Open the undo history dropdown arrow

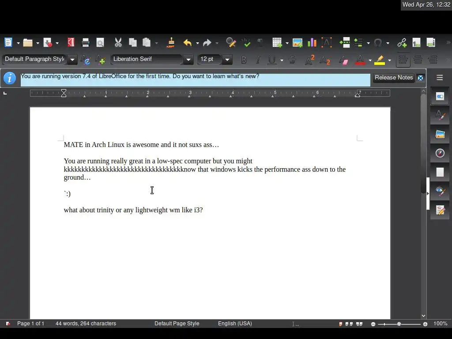tap(197, 43)
